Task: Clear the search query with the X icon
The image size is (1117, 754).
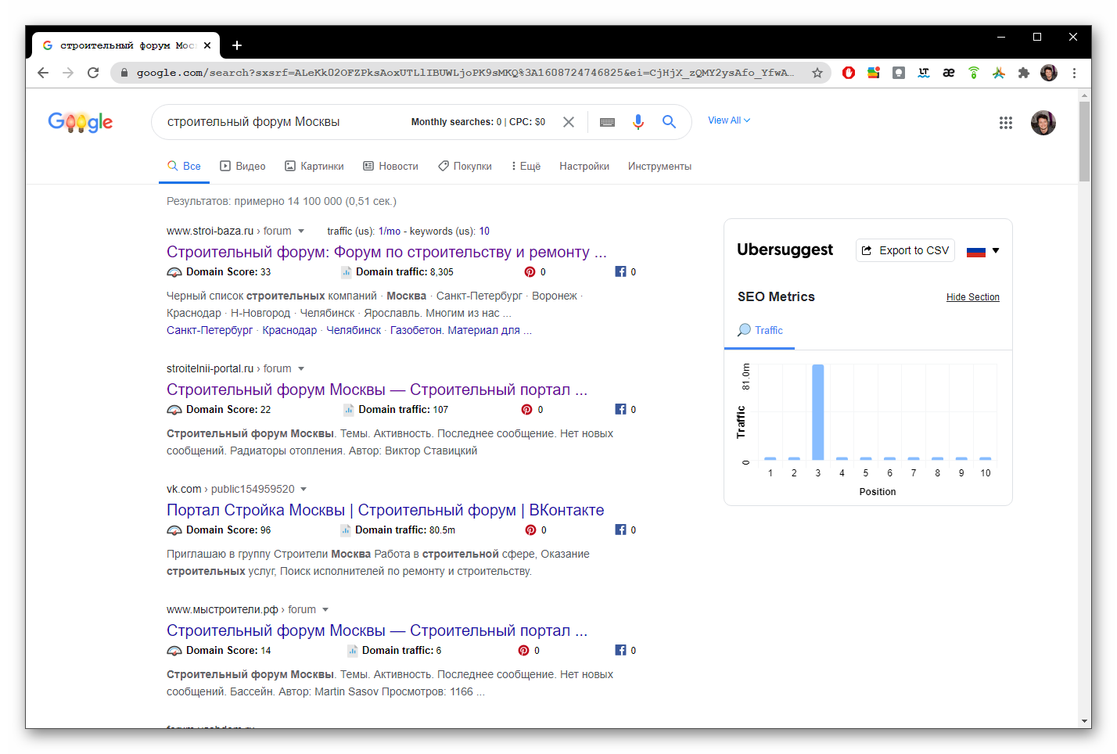Action: pos(569,122)
